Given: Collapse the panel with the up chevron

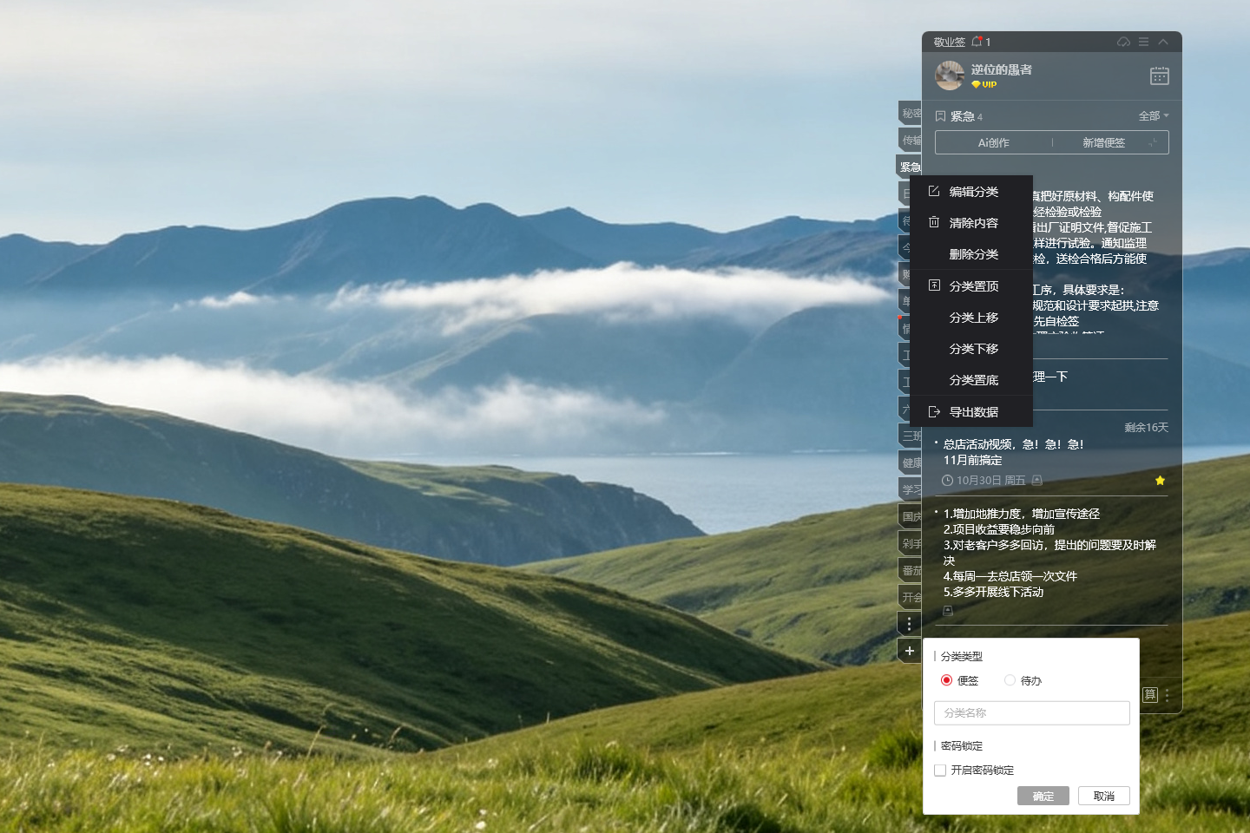Looking at the screenshot, I should (x=1163, y=42).
